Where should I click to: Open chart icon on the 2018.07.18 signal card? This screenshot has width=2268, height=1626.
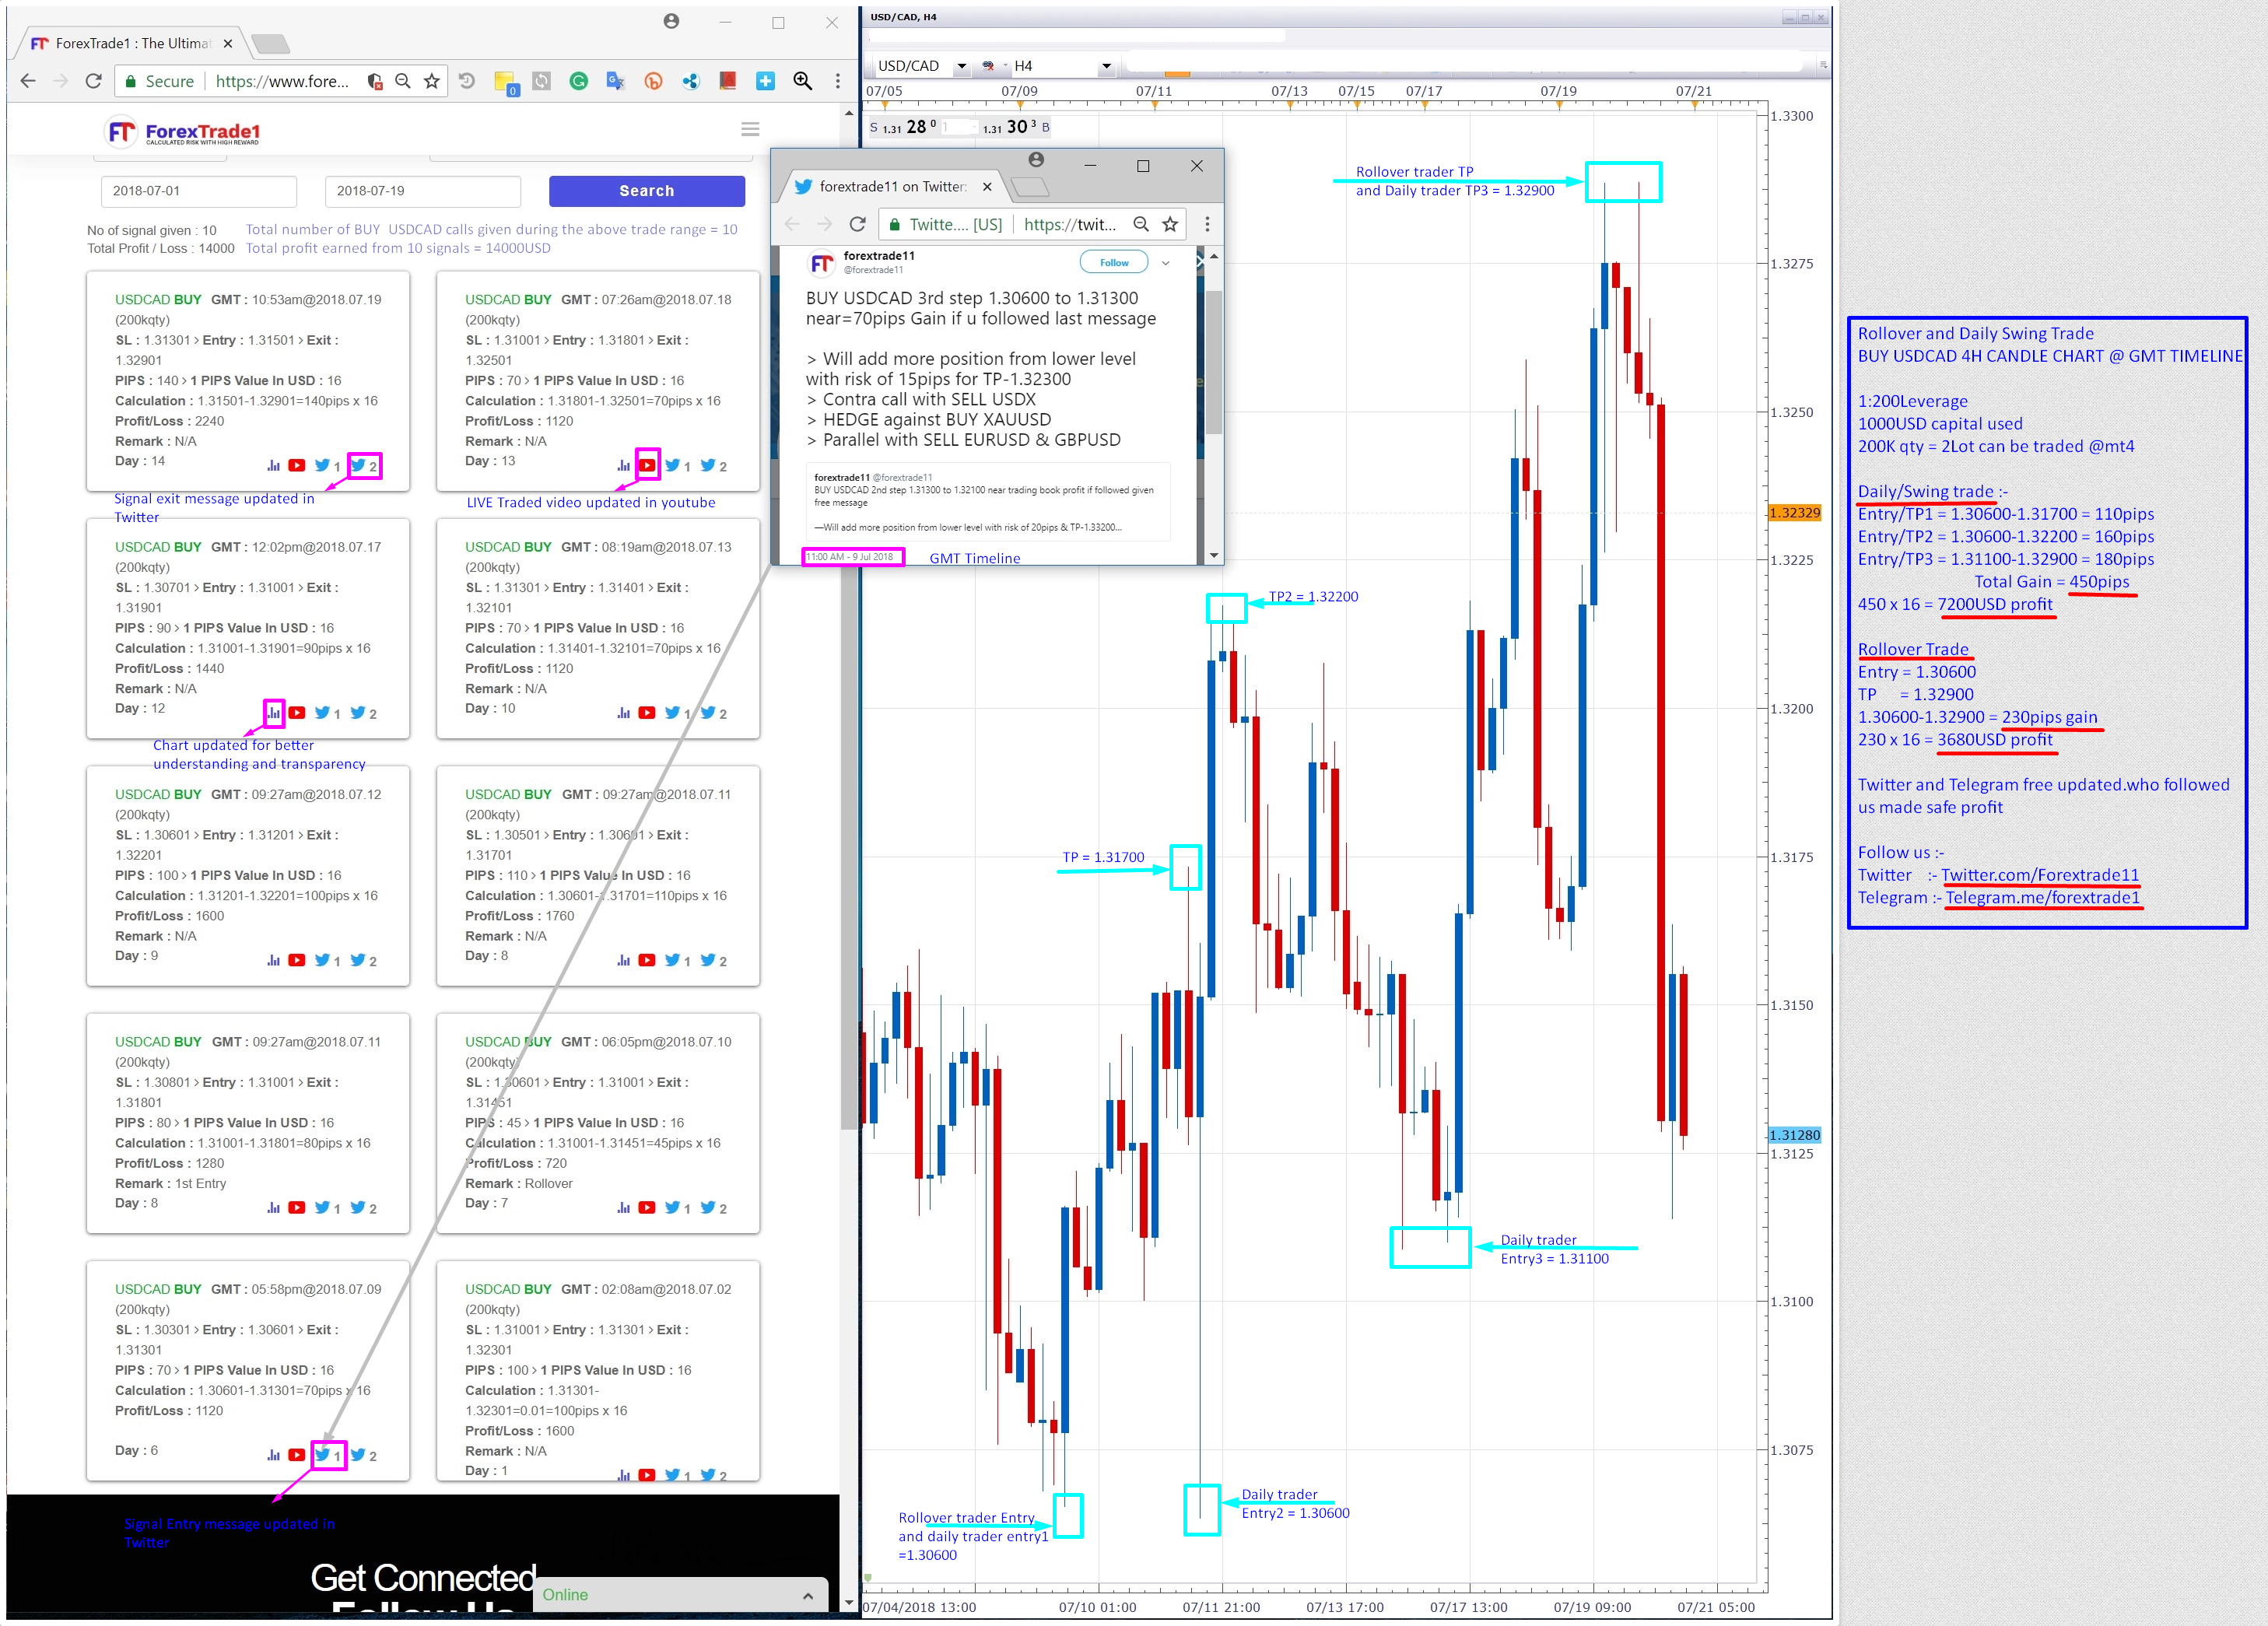click(623, 466)
